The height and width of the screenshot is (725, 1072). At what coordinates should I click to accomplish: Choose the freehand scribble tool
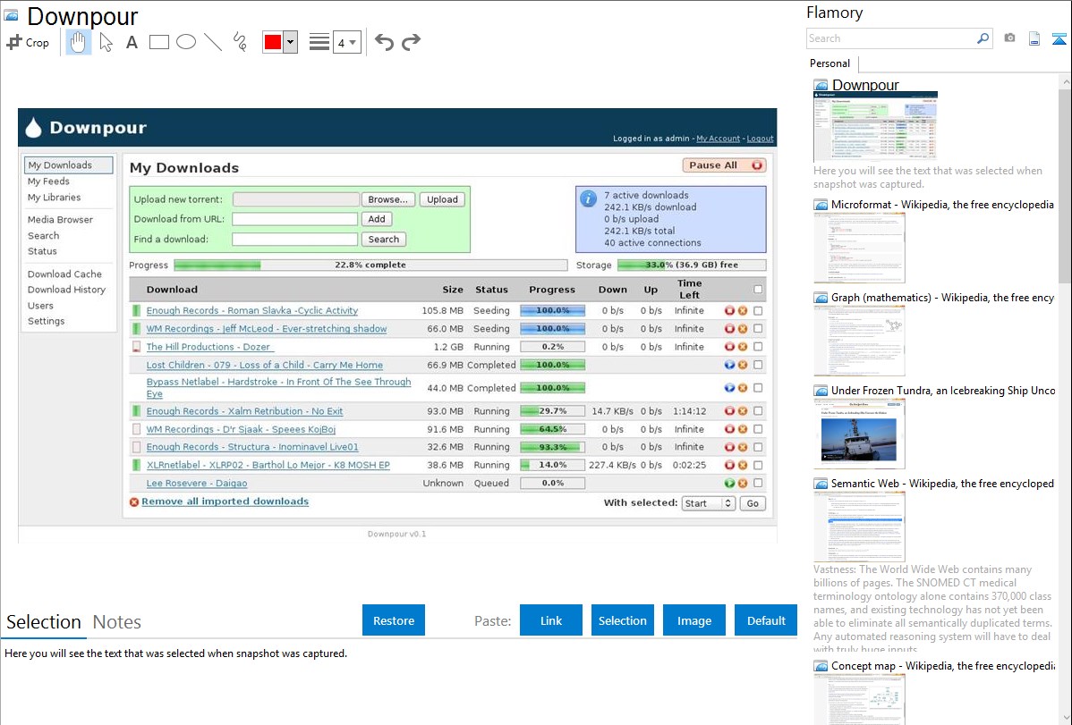point(240,42)
